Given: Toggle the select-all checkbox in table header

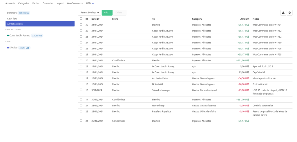Looking at the screenshot, I should [81, 19].
